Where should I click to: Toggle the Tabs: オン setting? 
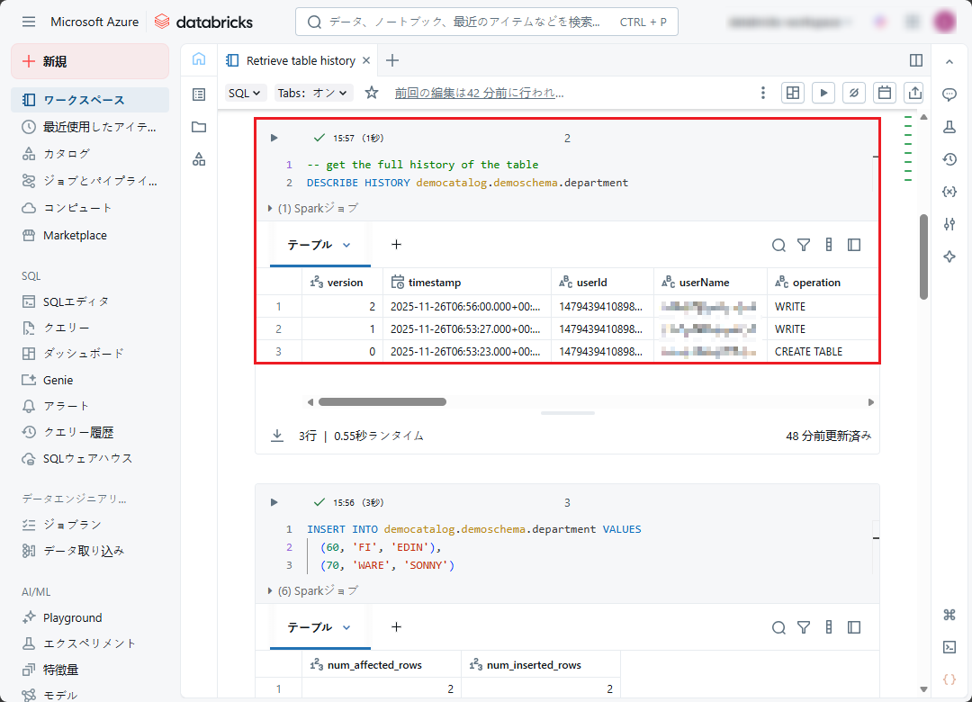tap(313, 93)
